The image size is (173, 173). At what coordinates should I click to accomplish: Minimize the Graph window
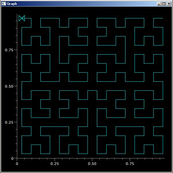click(x=159, y=4)
